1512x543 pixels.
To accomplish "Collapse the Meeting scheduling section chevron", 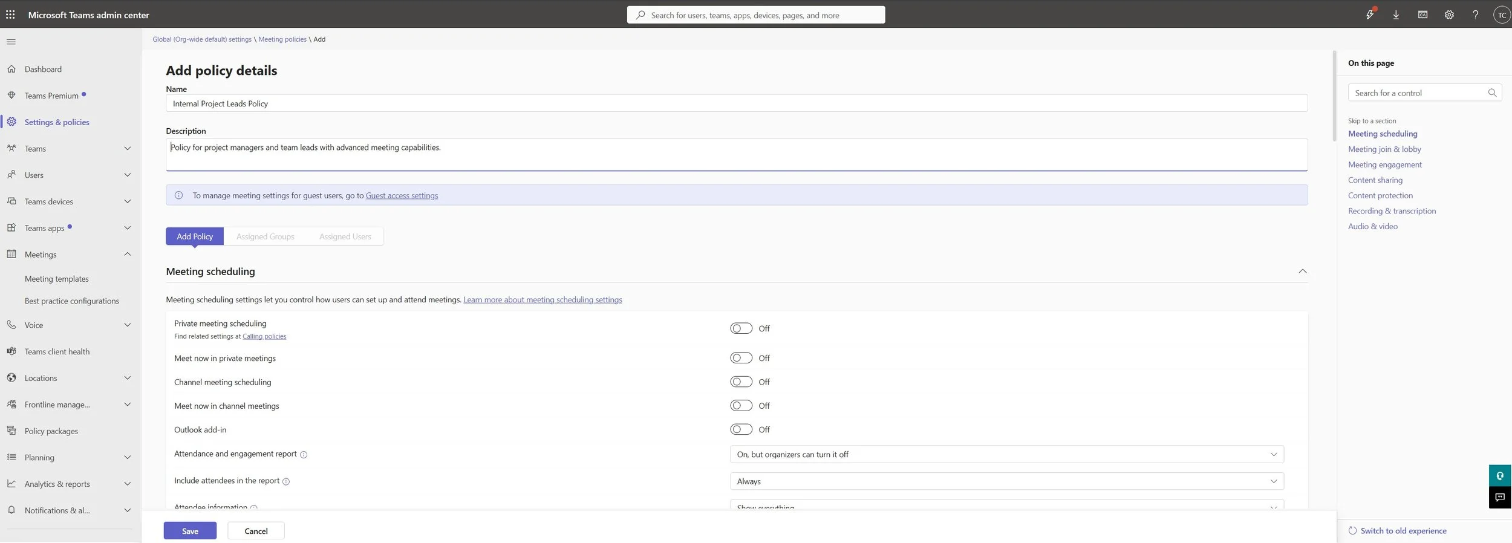I will 1302,271.
